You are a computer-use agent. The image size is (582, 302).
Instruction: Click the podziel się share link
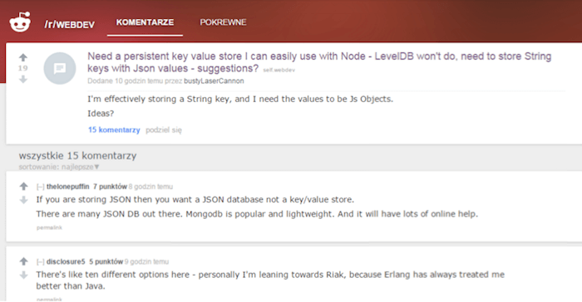[x=164, y=130]
